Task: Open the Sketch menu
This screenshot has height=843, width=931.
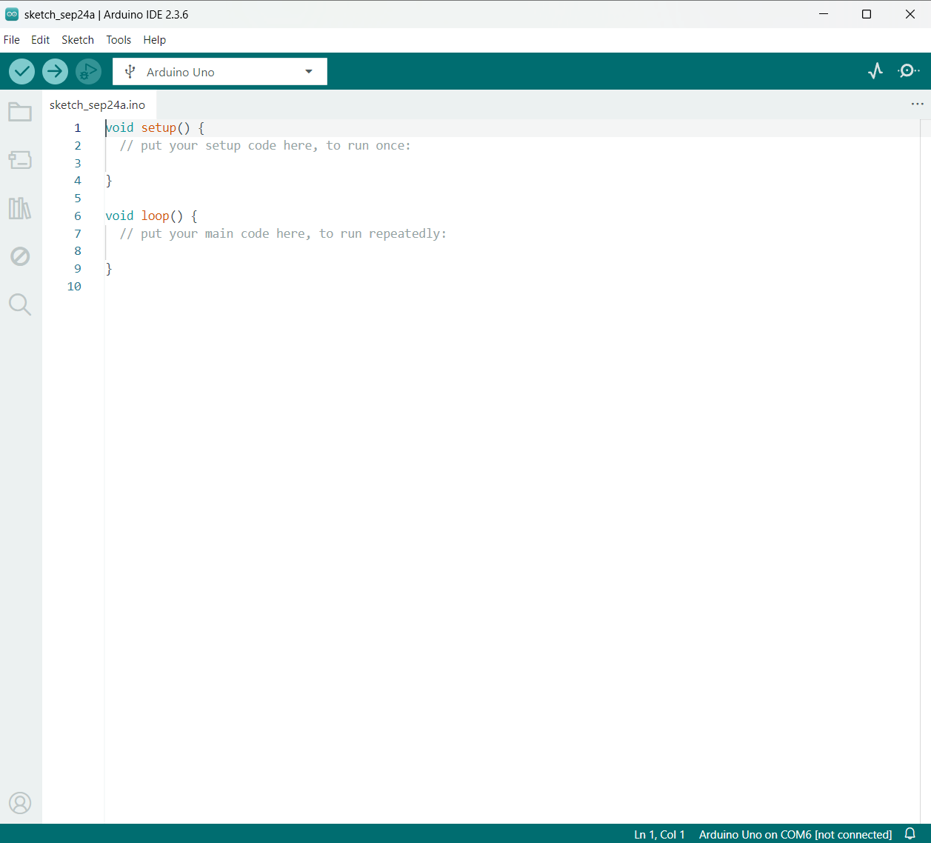Action: pyautogui.click(x=78, y=40)
